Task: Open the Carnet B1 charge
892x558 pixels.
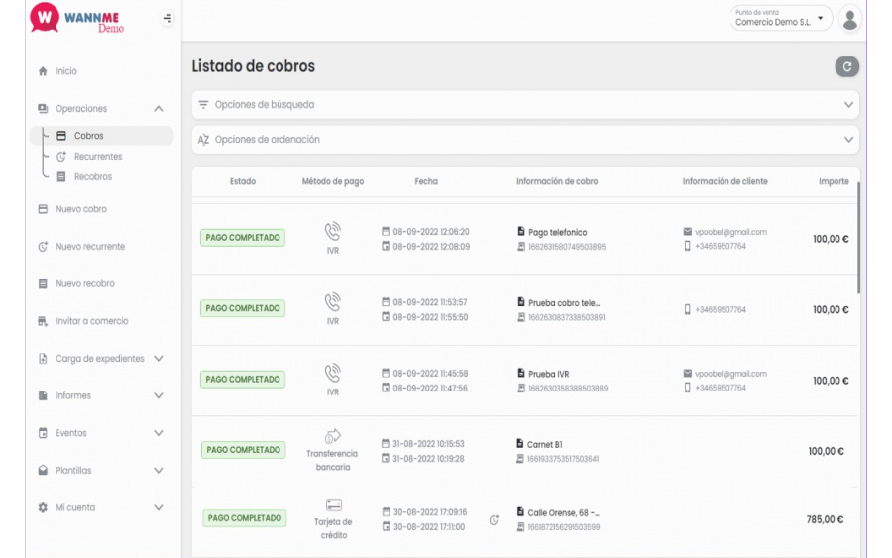Action: point(544,445)
